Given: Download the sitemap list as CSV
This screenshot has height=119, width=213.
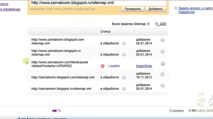Looking at the screenshot, I should click(x=163, y=24).
